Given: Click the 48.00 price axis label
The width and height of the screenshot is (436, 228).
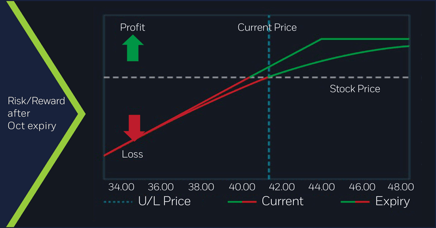Looking at the screenshot, I should click(x=401, y=187).
